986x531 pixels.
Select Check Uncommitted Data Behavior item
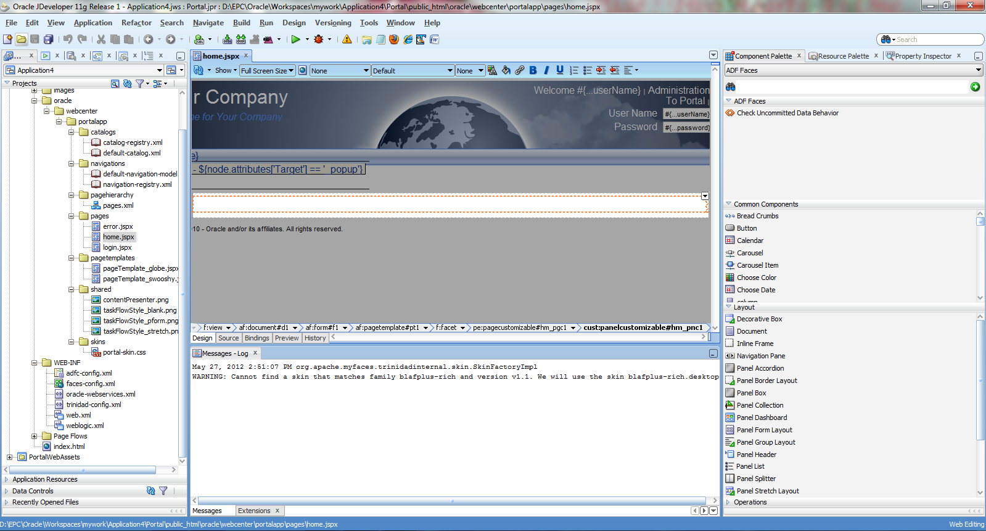tap(787, 113)
